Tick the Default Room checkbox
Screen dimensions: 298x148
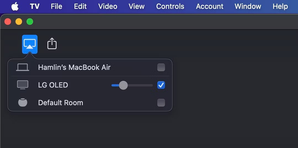[161, 103]
